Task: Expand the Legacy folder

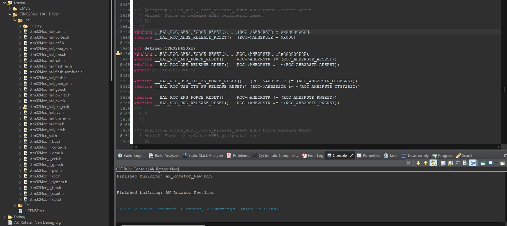Action: click(20, 26)
